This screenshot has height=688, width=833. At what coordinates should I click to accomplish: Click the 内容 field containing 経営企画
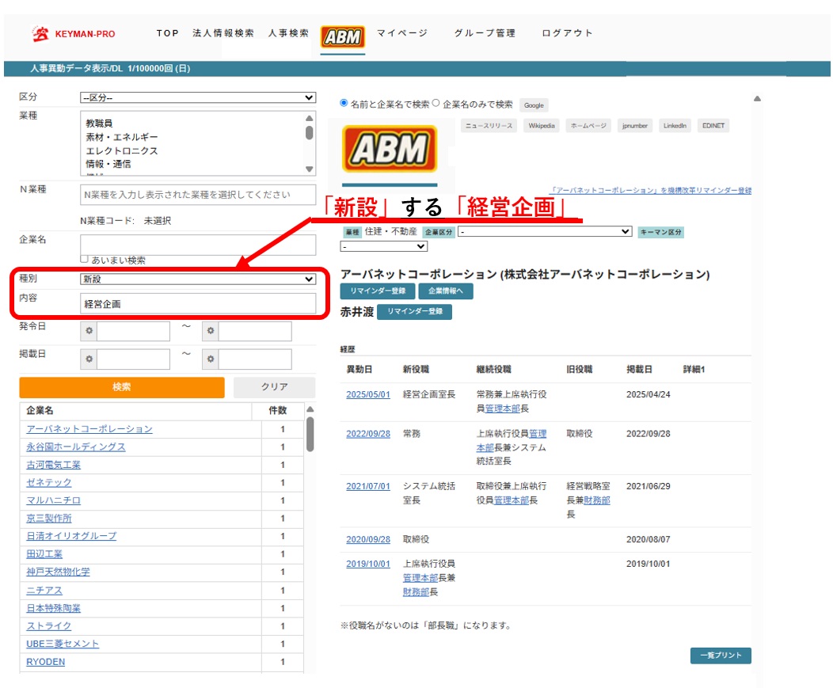(x=198, y=304)
